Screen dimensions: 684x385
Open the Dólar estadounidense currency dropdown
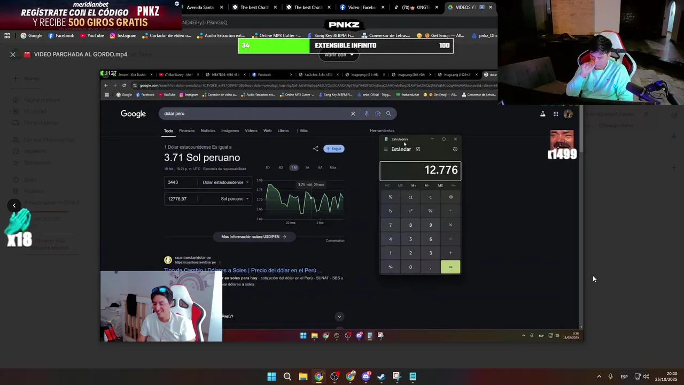click(x=226, y=182)
